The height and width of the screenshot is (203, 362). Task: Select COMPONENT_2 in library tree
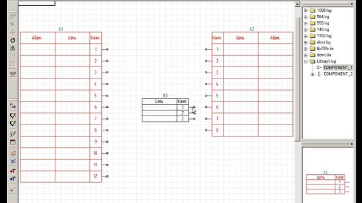coord(338,74)
